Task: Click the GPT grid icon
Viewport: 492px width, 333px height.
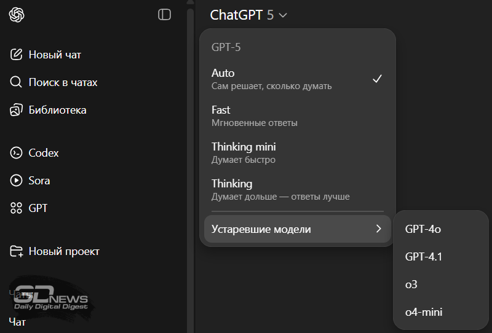Action: click(17, 208)
